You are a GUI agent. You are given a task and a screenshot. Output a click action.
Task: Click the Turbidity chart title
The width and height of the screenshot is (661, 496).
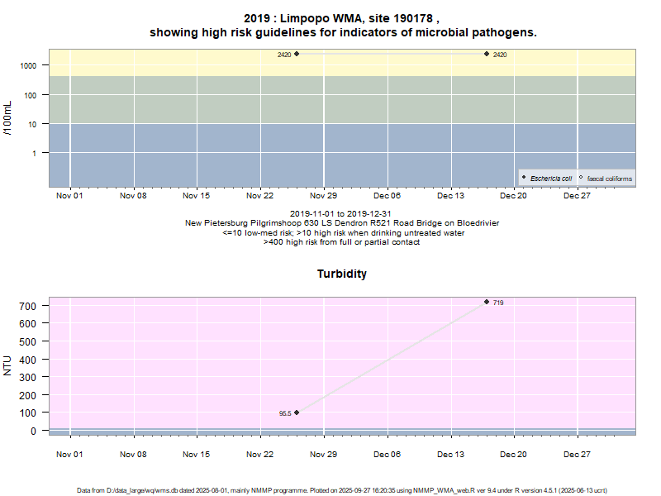pyautogui.click(x=342, y=274)
